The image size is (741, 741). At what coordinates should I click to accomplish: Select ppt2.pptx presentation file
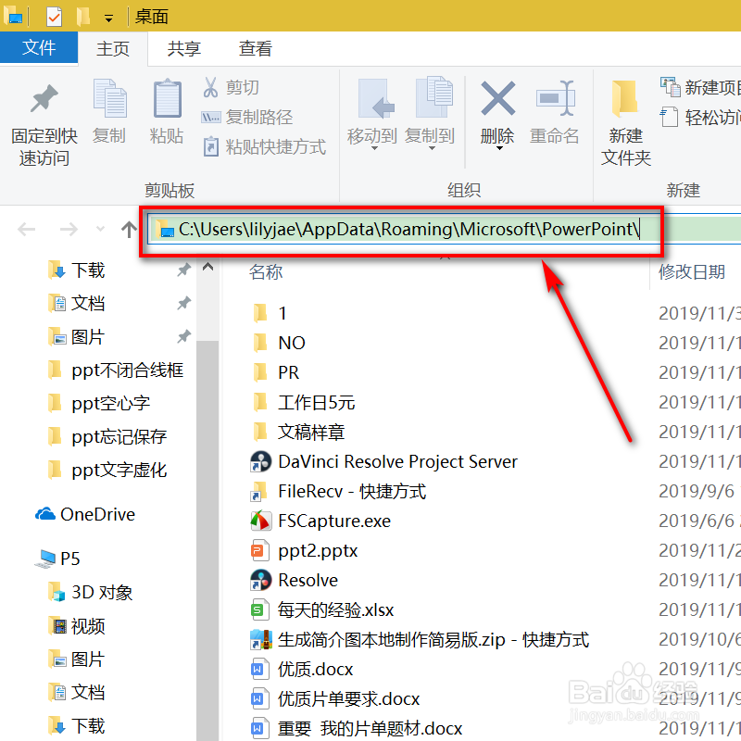point(304,550)
